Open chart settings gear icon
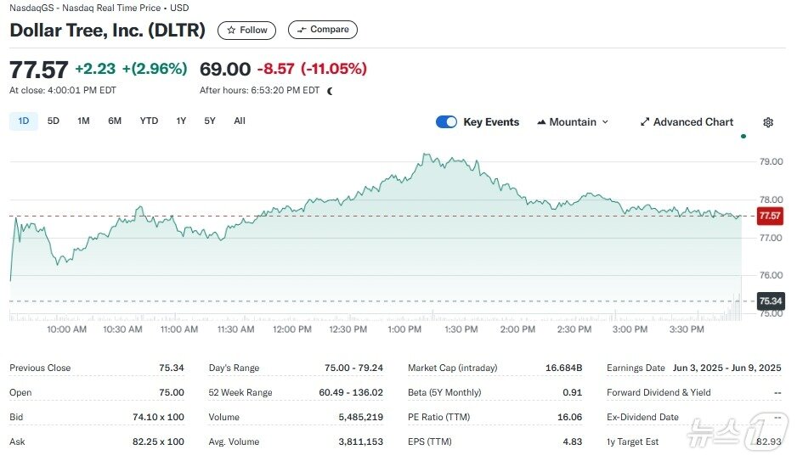 768,122
